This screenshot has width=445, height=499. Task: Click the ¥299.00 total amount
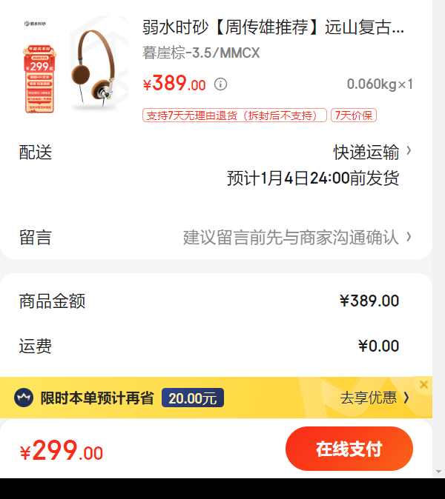pyautogui.click(x=62, y=450)
